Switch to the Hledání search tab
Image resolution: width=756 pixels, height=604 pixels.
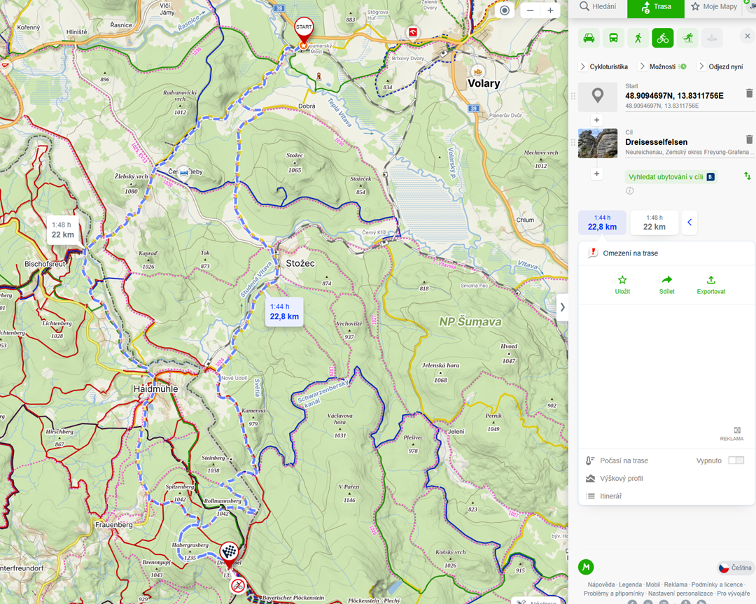coord(598,7)
